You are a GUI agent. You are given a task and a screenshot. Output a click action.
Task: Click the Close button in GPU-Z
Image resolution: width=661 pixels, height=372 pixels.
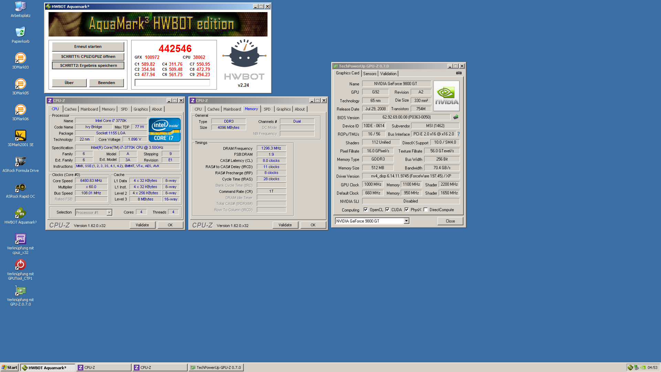[x=450, y=221]
